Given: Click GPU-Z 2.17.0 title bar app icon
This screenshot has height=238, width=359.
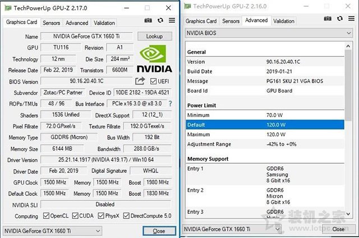Looking at the screenshot, I should coord(8,8).
